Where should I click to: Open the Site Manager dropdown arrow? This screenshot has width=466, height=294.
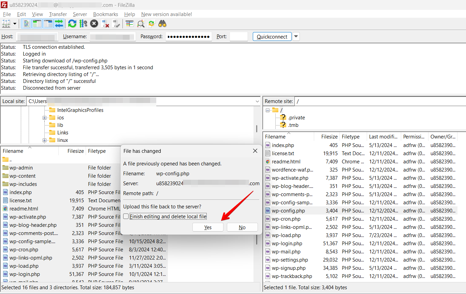tap(15, 24)
